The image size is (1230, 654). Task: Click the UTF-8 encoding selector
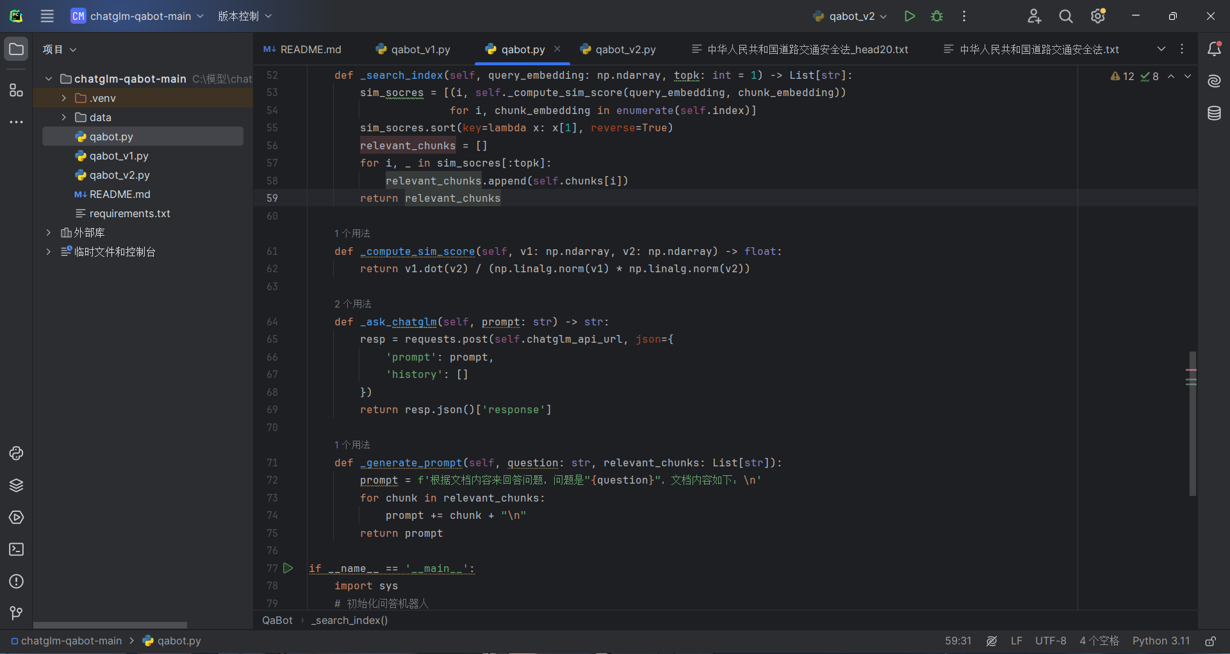[1051, 641]
